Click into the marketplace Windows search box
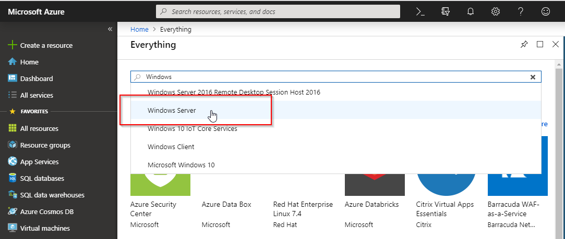Screen dimensions: 565x239 tap(335, 77)
